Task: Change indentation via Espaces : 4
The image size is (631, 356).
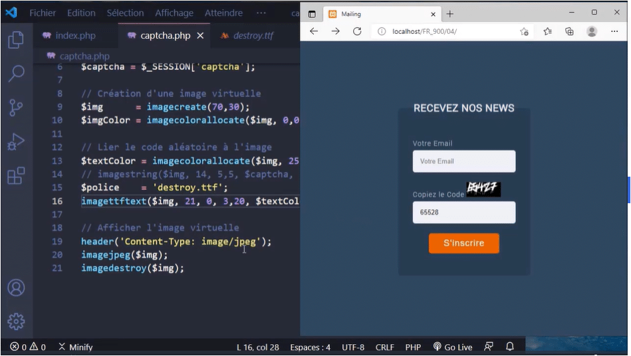Action: tap(311, 347)
